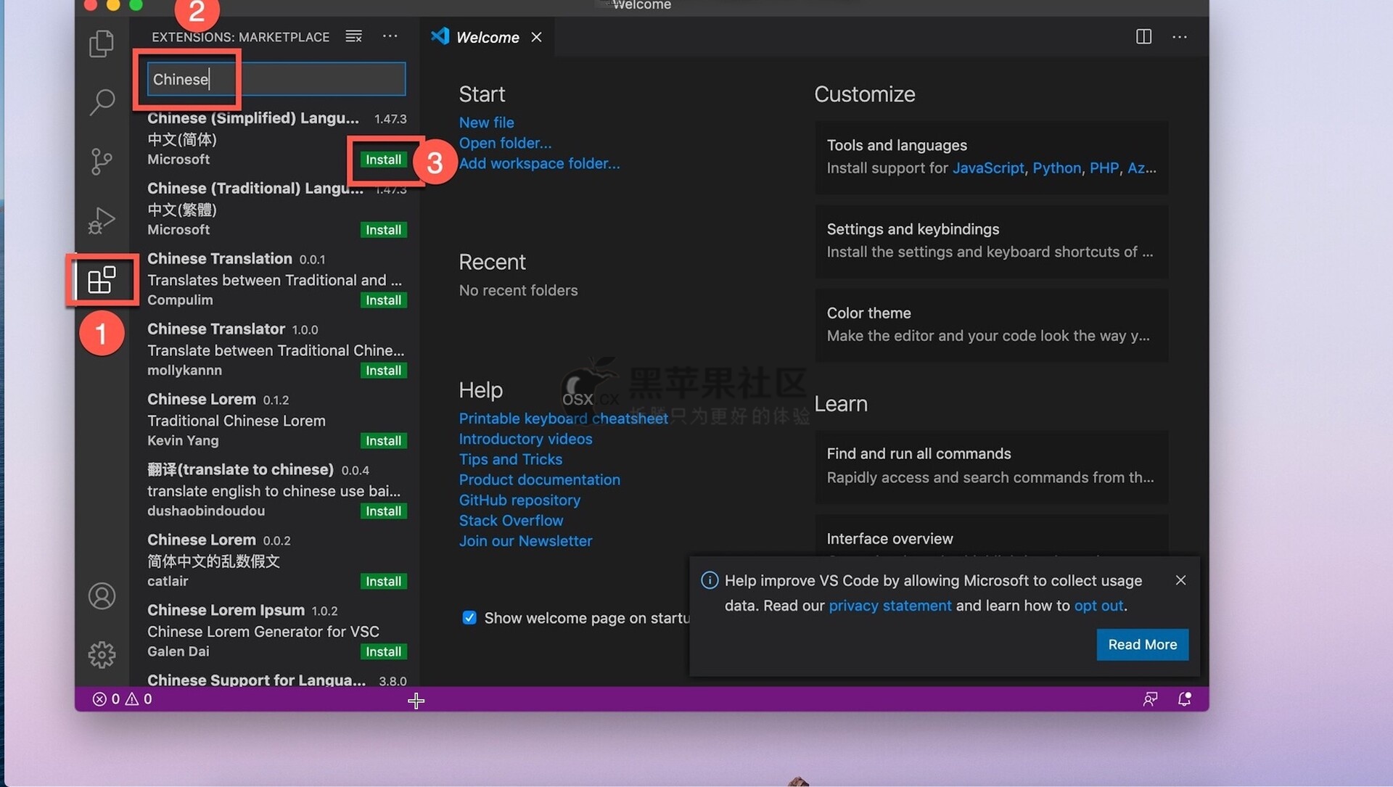Install Chinese Lorem Ipsum by Galen Dai
The width and height of the screenshot is (1393, 787).
[383, 652]
